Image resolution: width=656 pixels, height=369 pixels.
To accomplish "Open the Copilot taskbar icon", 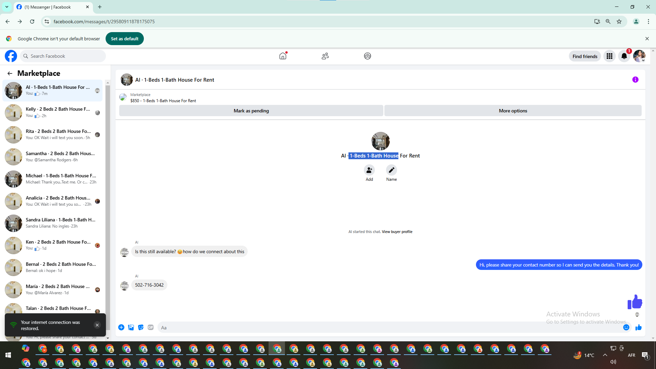I will pyautogui.click(x=26, y=348).
